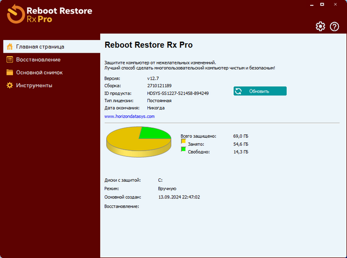Open help via the question mark icon
Screen dimensions: 347x258
pyautogui.click(x=335, y=27)
